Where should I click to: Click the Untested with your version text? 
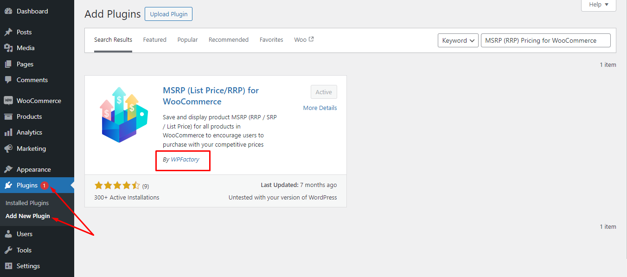point(283,197)
